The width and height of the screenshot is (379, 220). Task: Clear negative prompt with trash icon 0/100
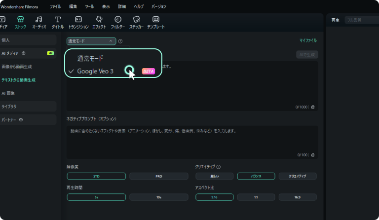pos(313,155)
